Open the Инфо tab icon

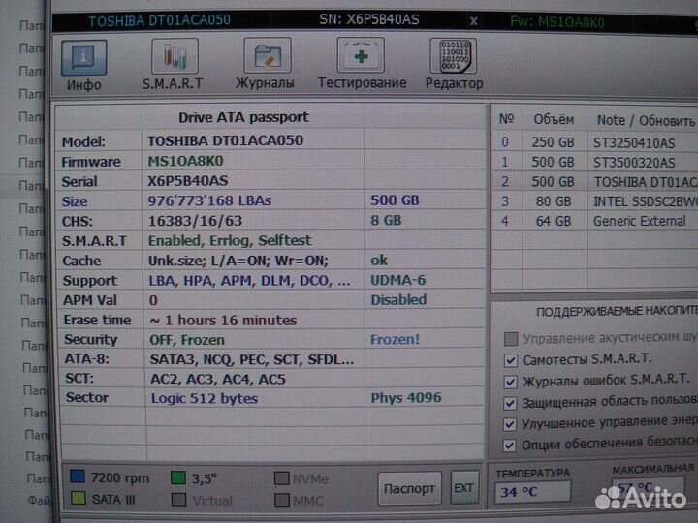click(83, 57)
